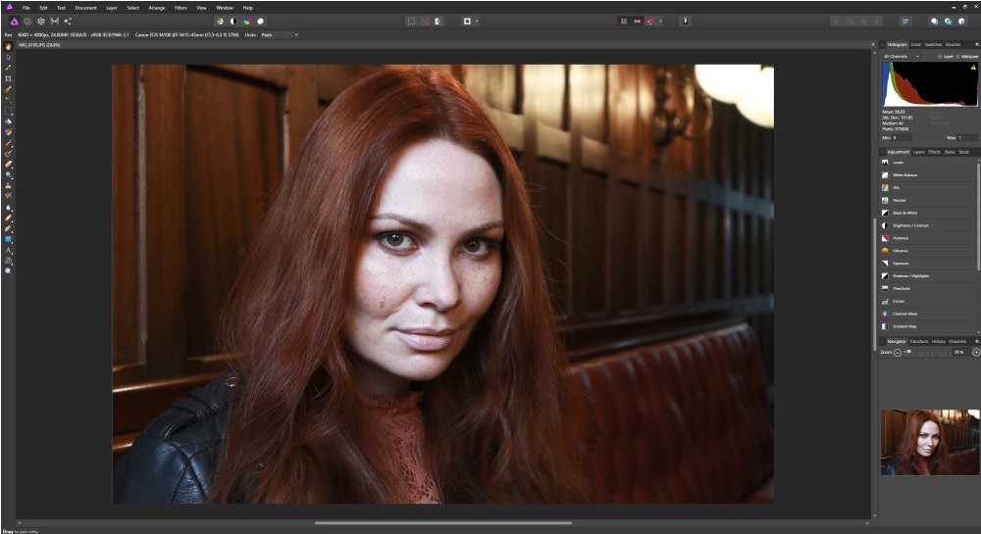Click the Select All marquee toolbar icon

click(x=411, y=22)
